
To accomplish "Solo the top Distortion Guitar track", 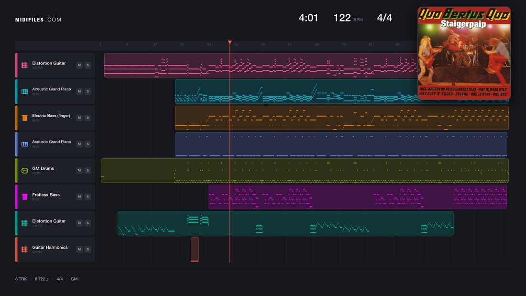I will tap(88, 65).
